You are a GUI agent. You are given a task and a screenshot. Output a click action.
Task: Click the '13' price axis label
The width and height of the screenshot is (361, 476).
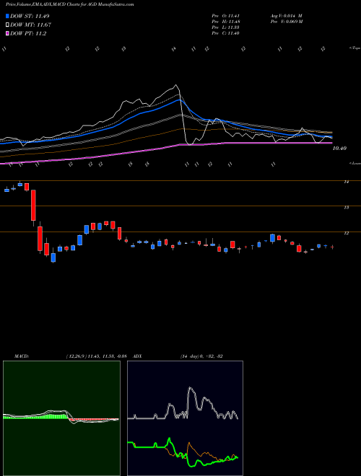[346, 208]
